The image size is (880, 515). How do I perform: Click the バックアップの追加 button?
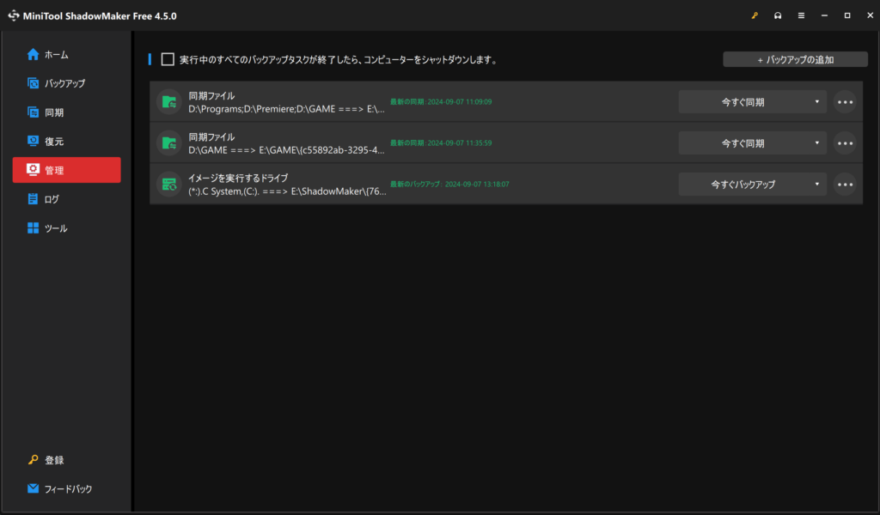795,60
